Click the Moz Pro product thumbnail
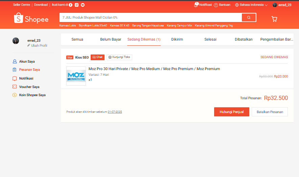 (x=76, y=76)
